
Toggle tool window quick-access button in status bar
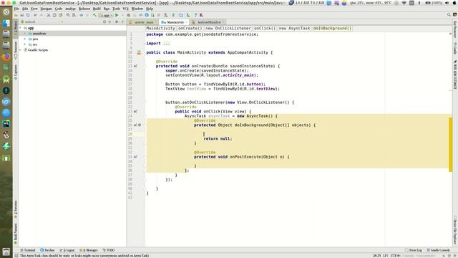coord(16,255)
